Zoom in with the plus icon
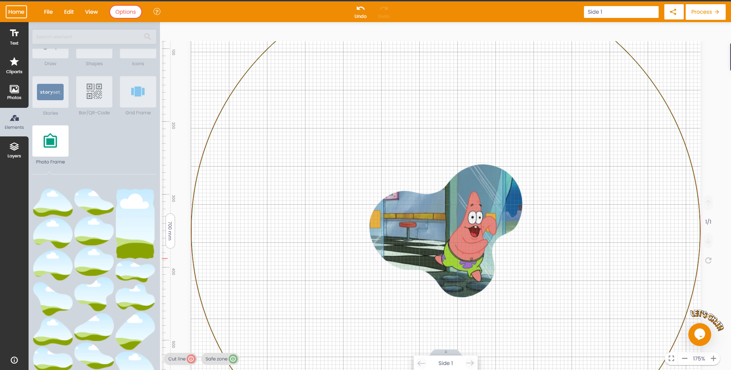The image size is (731, 370). [x=713, y=359]
